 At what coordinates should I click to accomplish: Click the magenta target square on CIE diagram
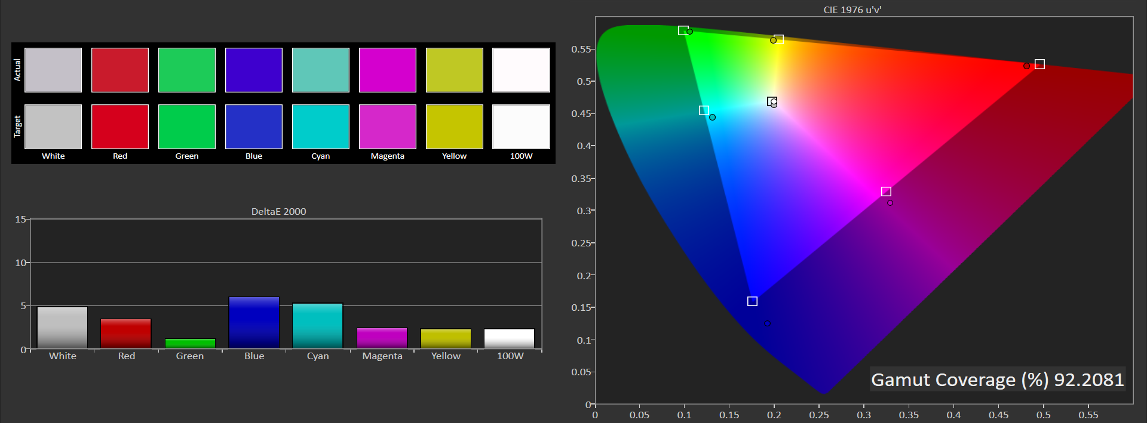pyautogui.click(x=886, y=192)
